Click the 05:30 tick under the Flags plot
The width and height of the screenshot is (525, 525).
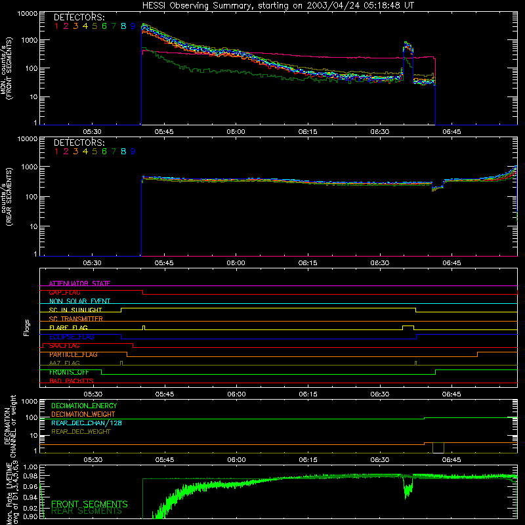(93, 394)
